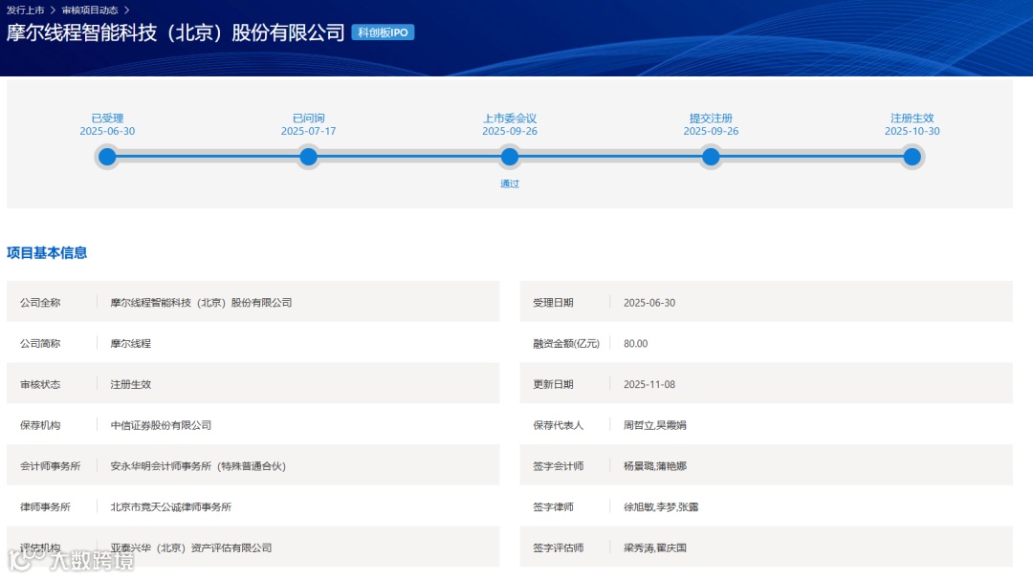Click the 保荐代表人 field label

[558, 425]
